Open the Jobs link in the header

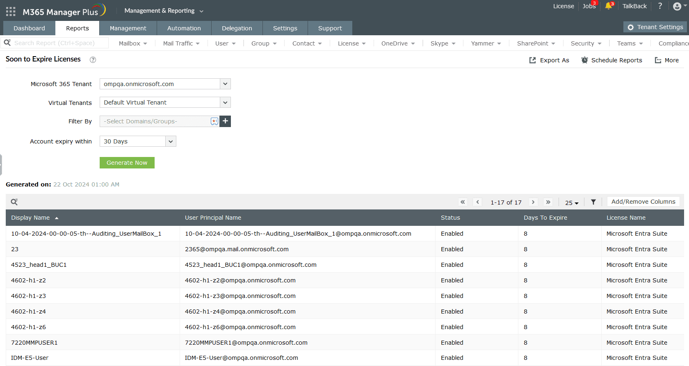click(589, 6)
